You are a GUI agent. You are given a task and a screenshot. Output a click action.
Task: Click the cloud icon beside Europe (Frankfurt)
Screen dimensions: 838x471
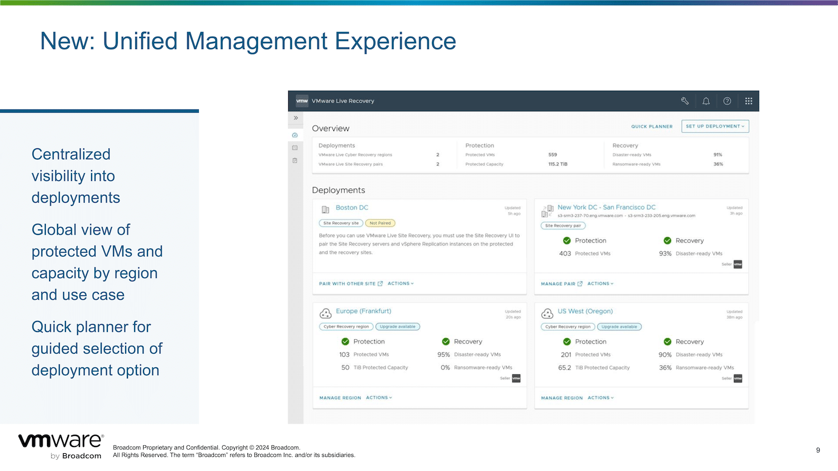point(326,314)
